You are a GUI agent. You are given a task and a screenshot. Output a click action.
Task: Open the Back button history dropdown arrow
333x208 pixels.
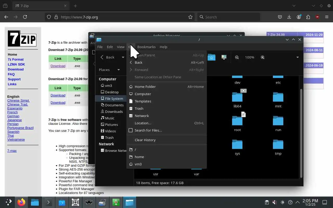point(123,57)
